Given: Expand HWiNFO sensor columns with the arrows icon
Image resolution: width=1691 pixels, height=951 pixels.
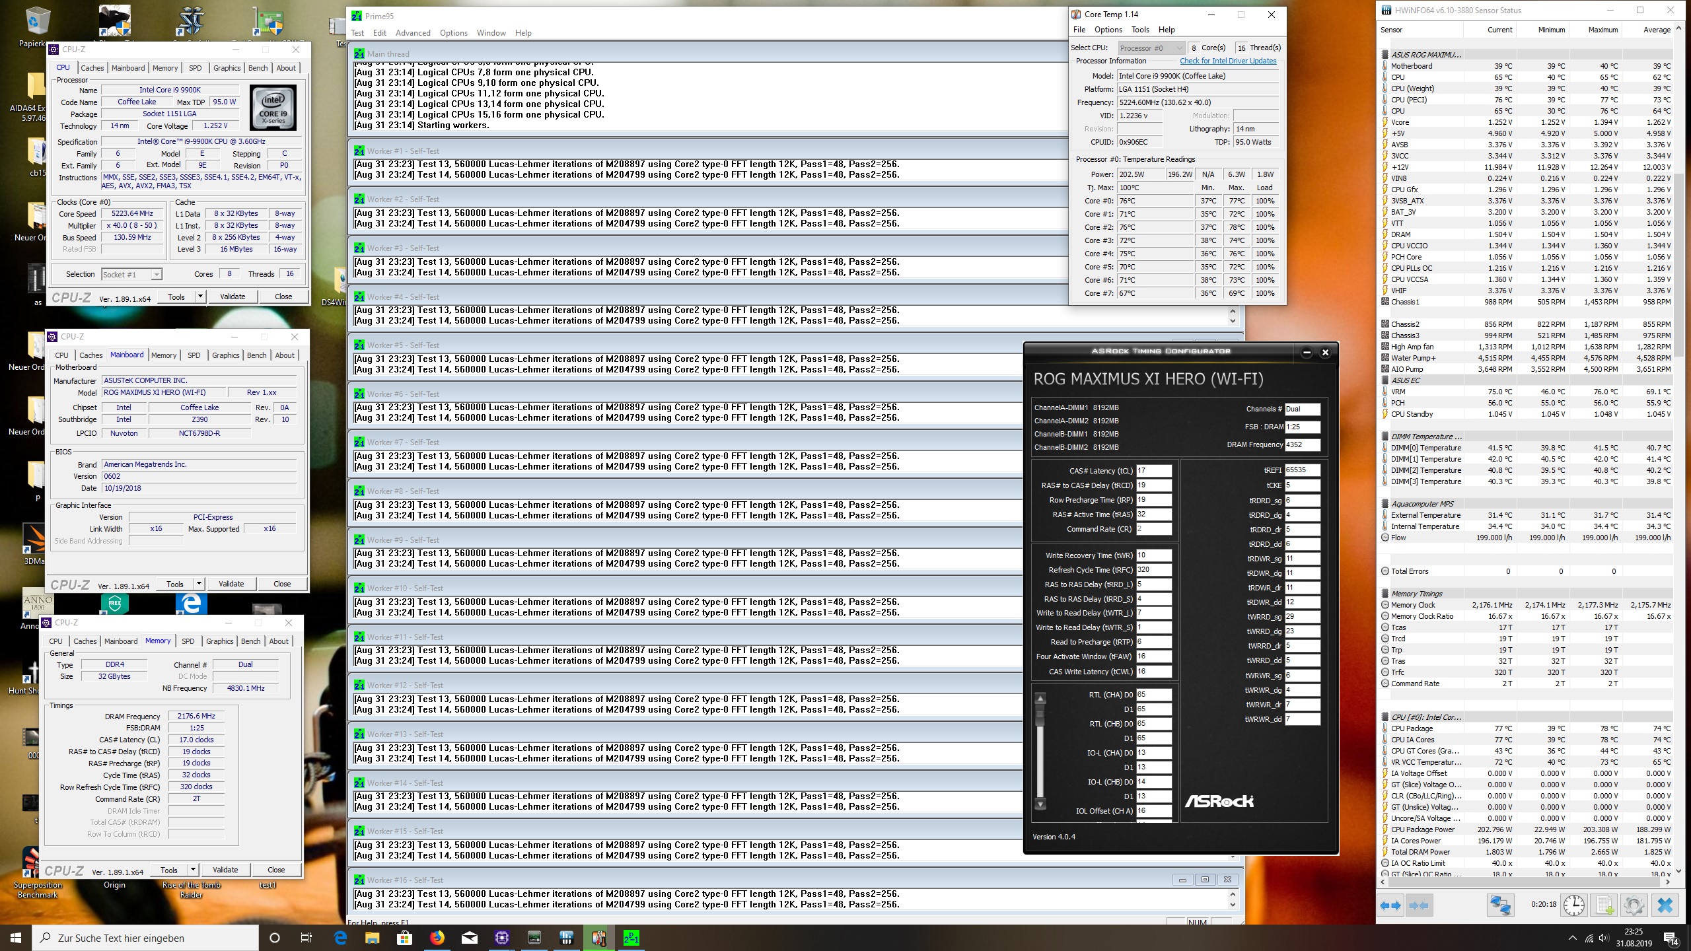Looking at the screenshot, I should point(1390,905).
